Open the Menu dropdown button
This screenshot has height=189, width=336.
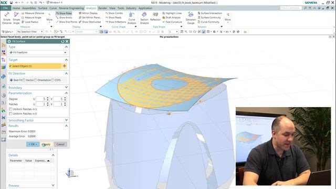(x=7, y=31)
